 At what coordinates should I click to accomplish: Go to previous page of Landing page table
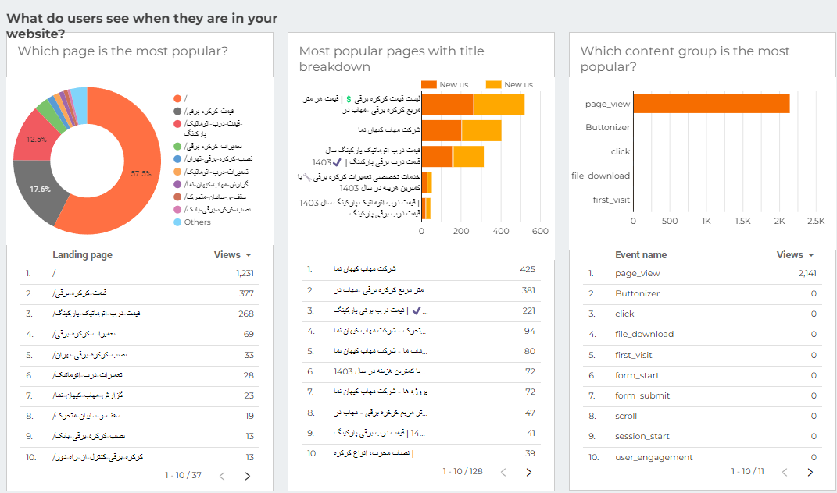[222, 476]
